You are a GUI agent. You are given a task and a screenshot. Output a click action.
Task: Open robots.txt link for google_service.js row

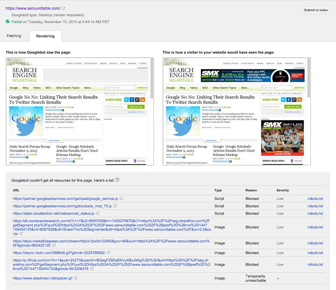click(x=315, y=199)
